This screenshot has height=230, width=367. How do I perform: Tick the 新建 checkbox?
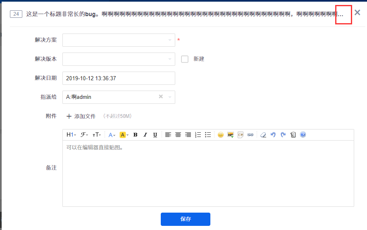click(185, 59)
